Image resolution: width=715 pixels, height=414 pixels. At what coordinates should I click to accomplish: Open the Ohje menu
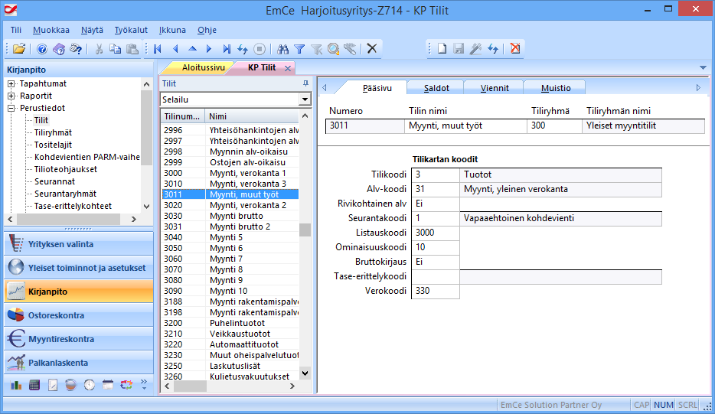click(207, 30)
